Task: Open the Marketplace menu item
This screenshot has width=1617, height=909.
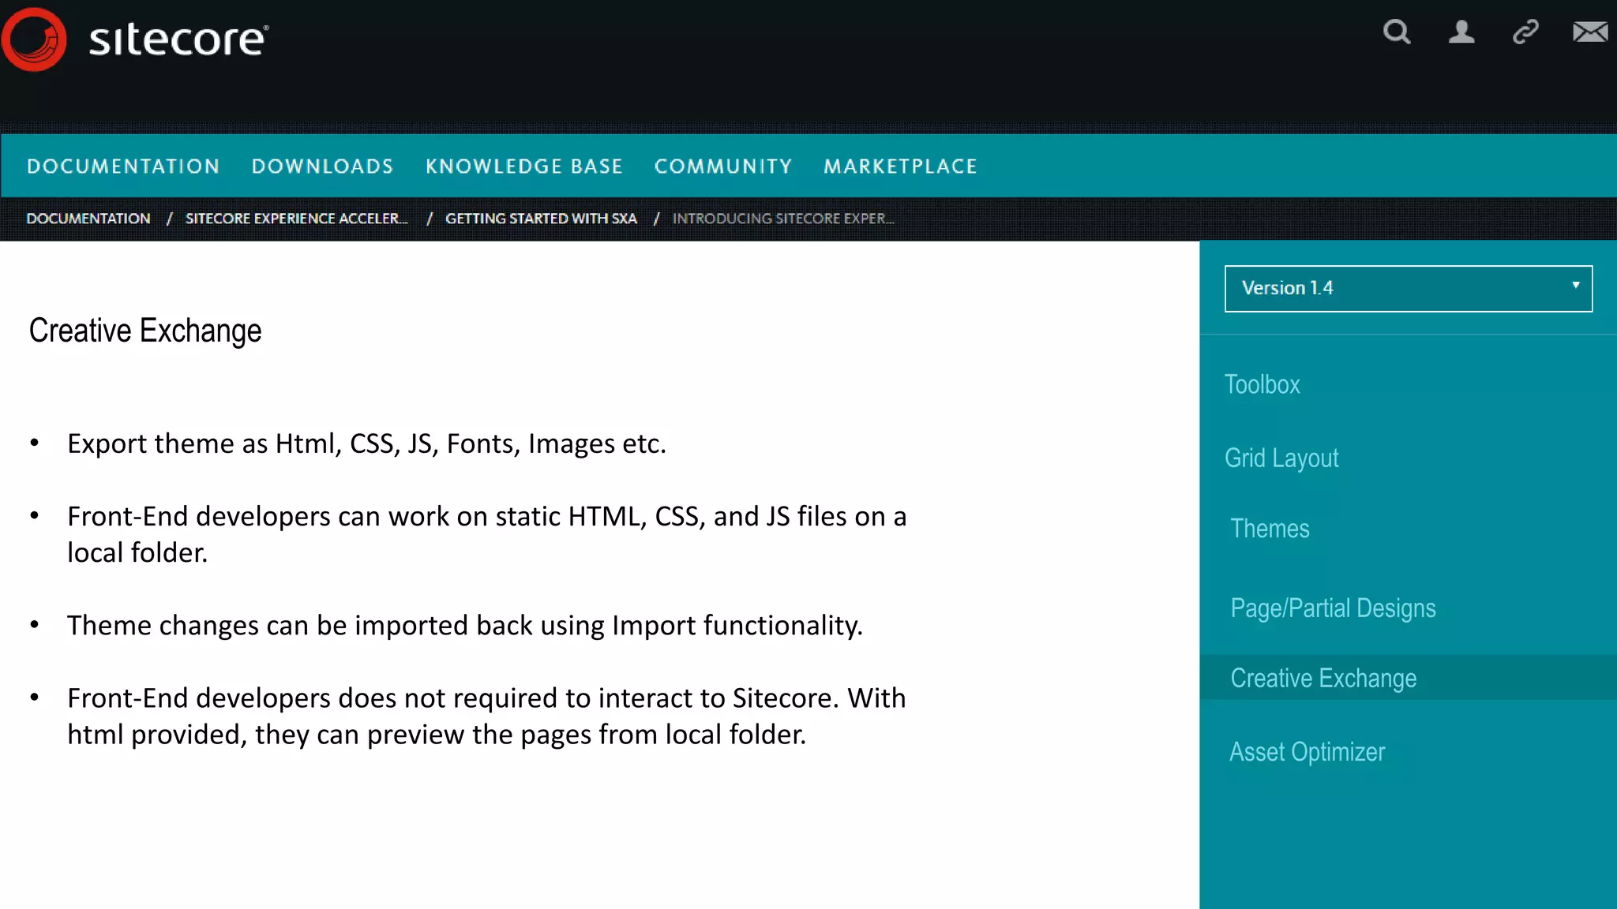Action: pos(900,166)
